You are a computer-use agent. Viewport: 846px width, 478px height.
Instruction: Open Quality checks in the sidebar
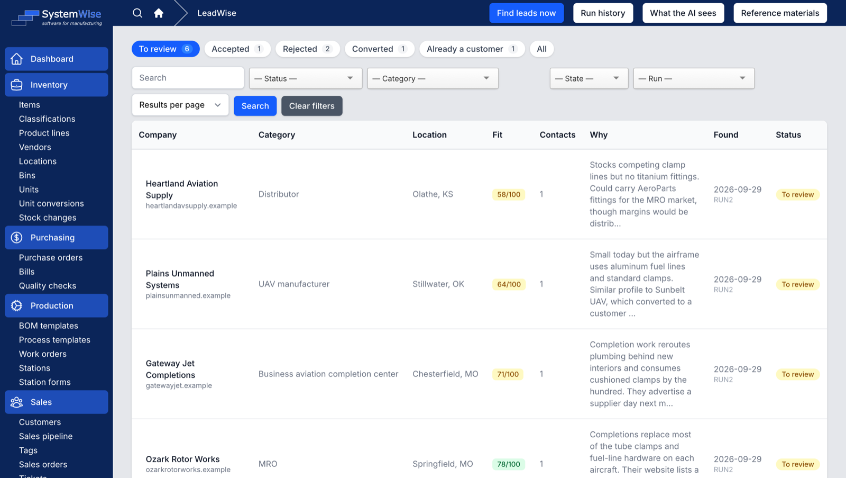tap(48, 286)
